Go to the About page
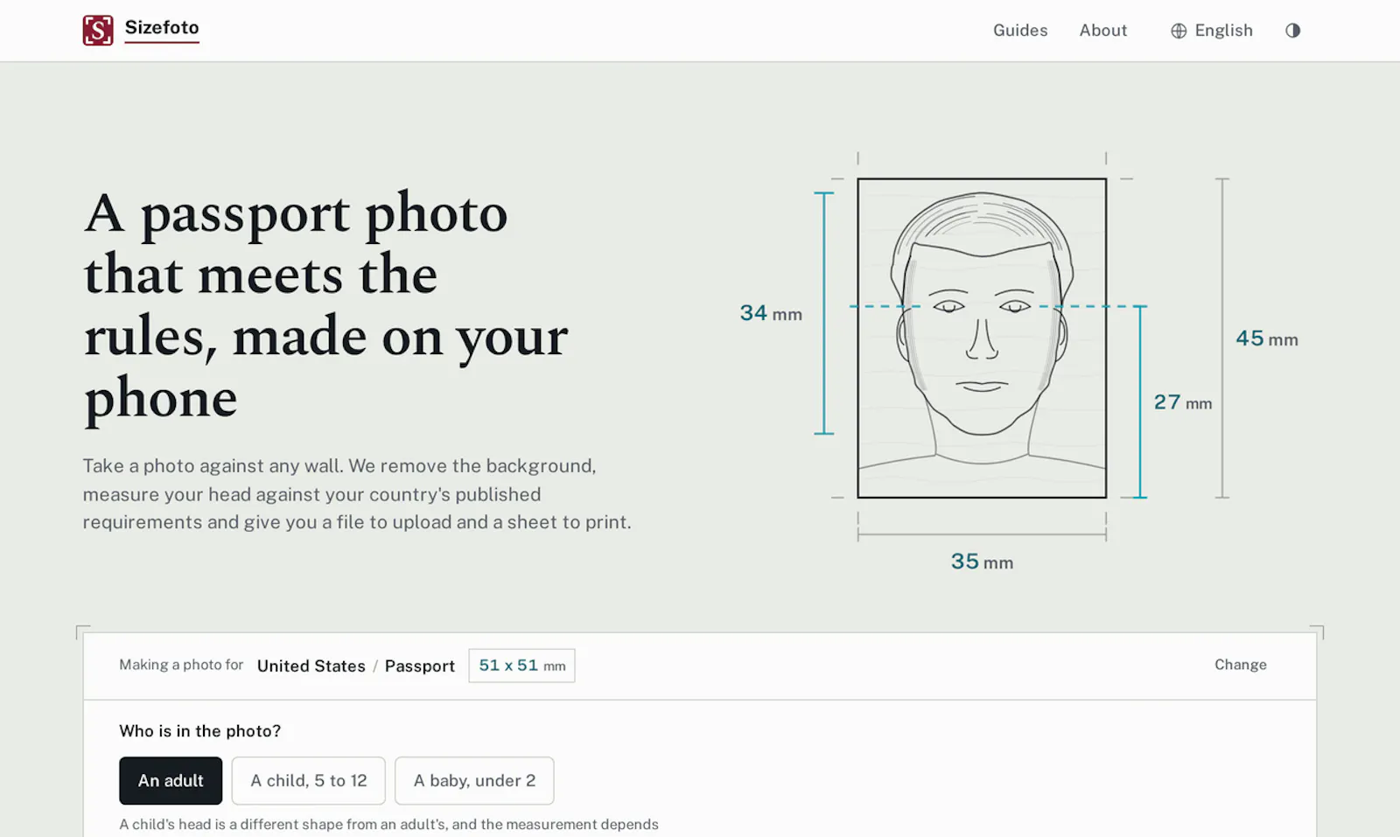 (1102, 31)
